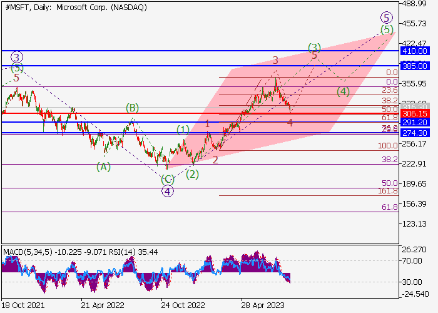
Task: Click the green (3) wave label
Action: tap(314, 47)
